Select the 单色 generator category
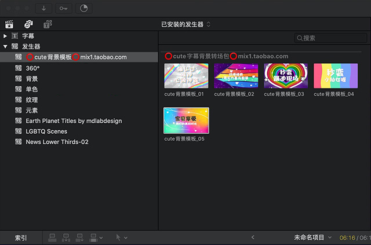Viewport: 371px width, 245px height. 79,89
